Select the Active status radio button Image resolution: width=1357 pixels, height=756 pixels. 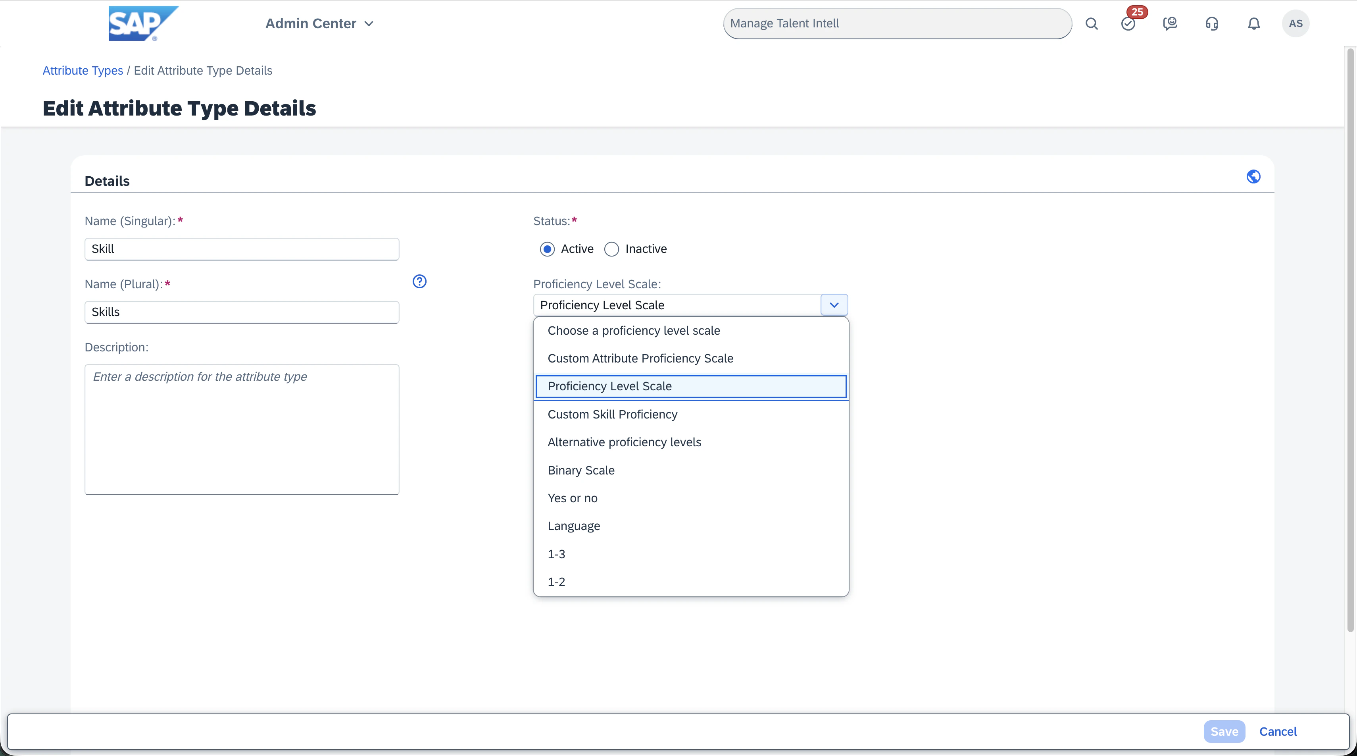click(547, 249)
